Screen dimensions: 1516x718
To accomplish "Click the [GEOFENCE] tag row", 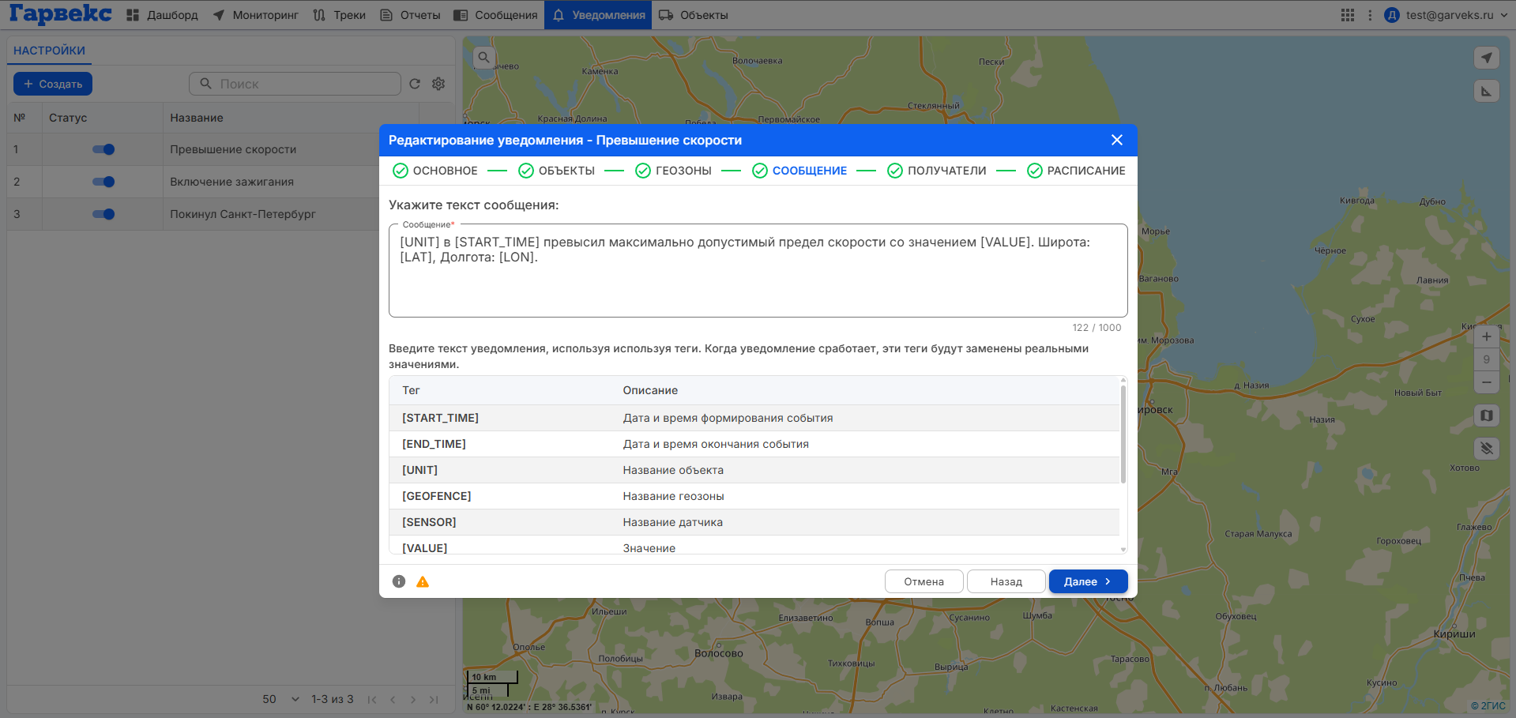I will point(754,496).
